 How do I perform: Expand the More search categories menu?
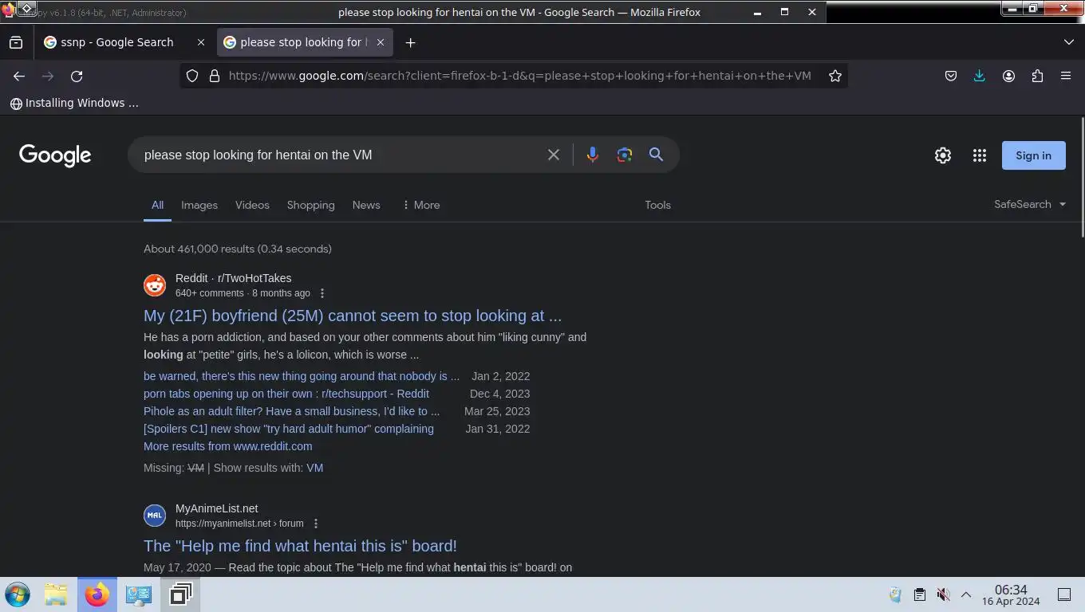pos(421,205)
